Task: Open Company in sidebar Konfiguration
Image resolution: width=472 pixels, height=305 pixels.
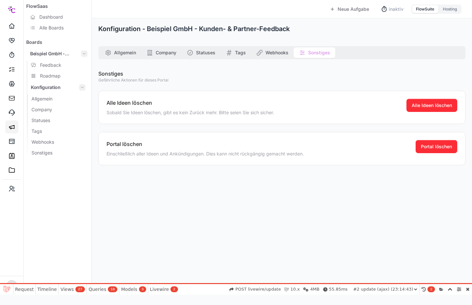Action: click(42, 110)
